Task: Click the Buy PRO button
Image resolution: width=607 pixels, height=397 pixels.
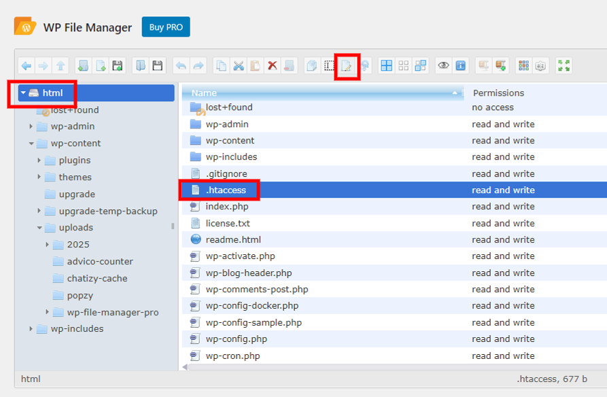Action: coord(166,27)
